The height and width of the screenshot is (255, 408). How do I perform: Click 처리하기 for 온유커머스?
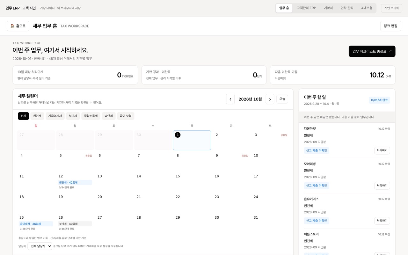tap(382, 221)
